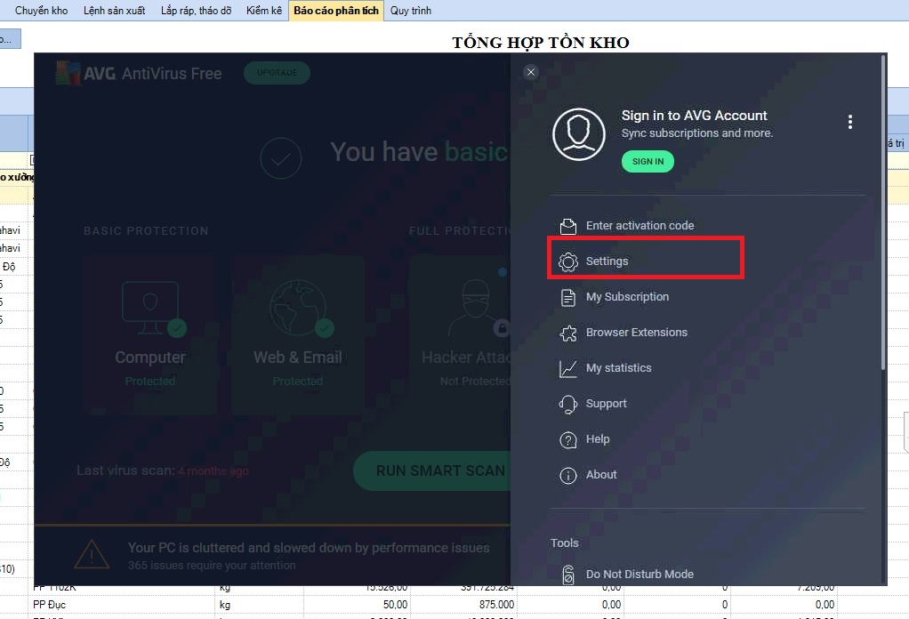
Task: Select the Báo cáo phân tích tab
Action: tap(336, 11)
